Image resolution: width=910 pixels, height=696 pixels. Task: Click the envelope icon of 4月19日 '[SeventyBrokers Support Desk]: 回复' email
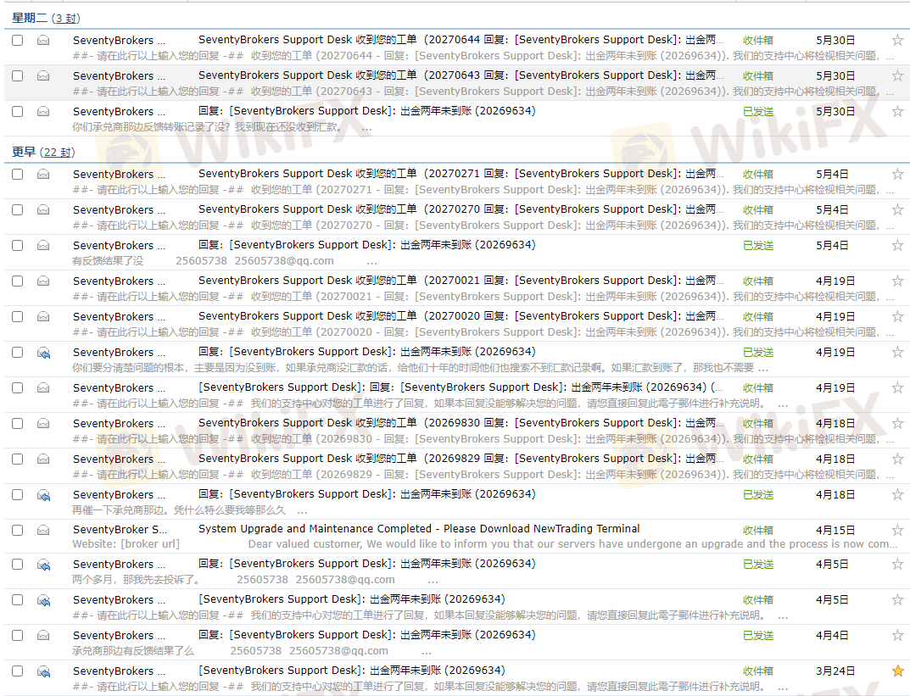[43, 387]
